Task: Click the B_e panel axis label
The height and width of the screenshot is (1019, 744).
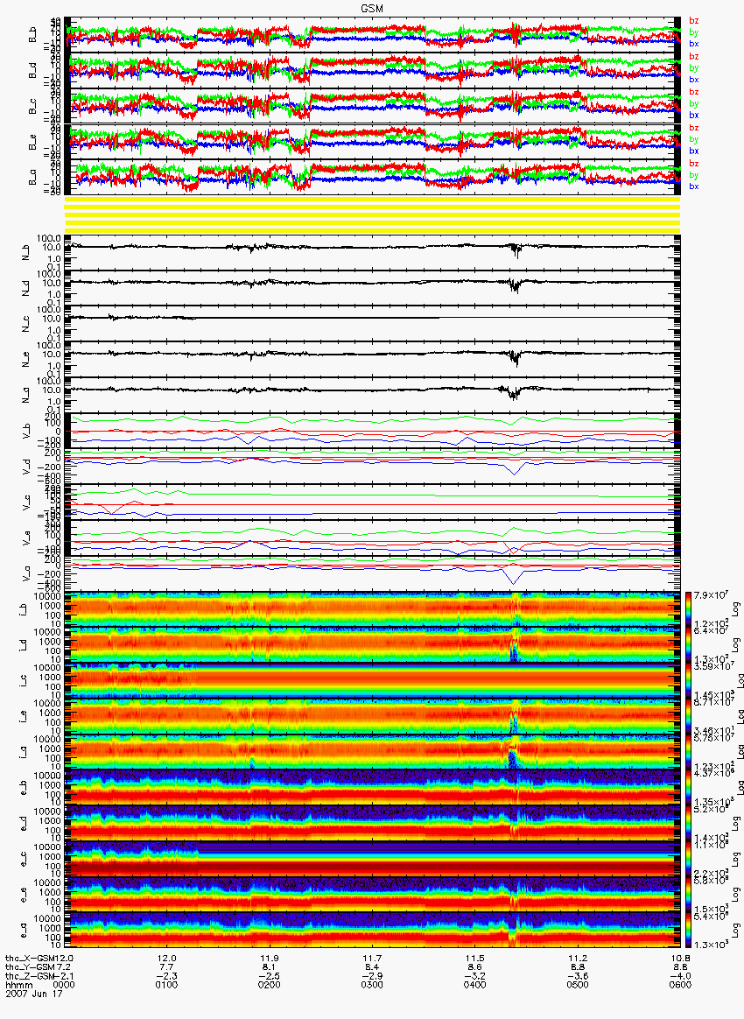Action: (x=32, y=143)
